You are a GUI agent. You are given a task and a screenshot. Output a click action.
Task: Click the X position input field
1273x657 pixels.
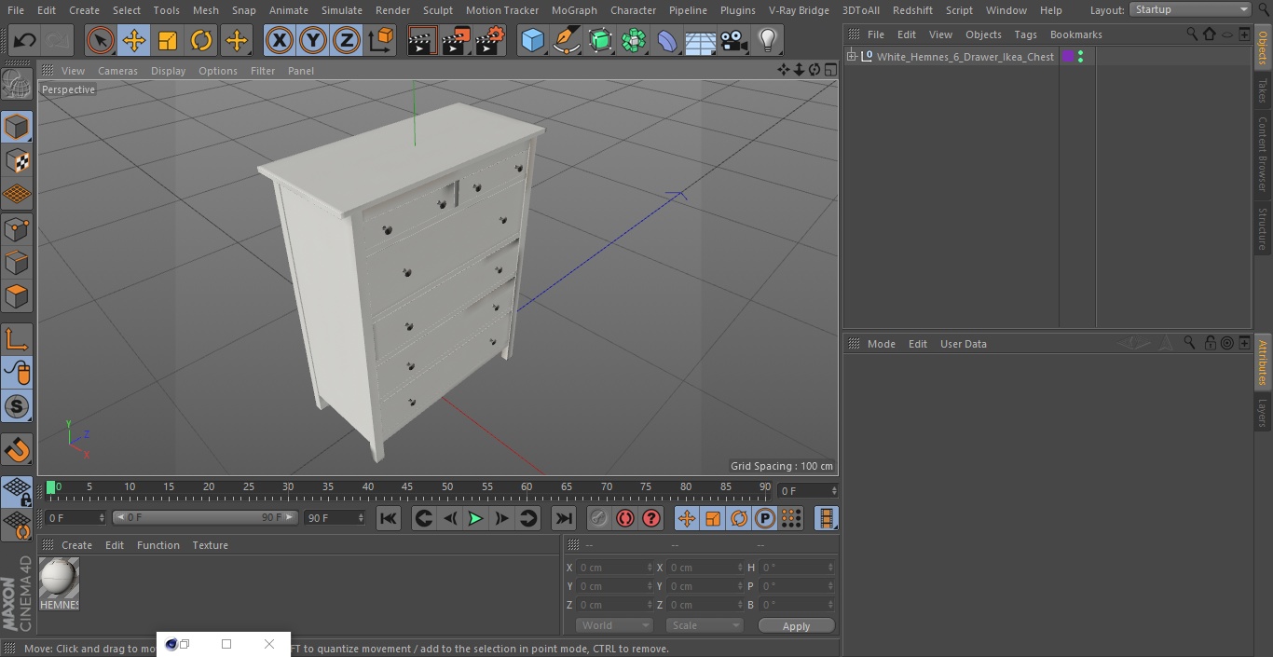click(615, 568)
